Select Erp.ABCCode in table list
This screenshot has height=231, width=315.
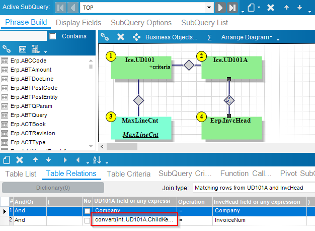point(28,61)
